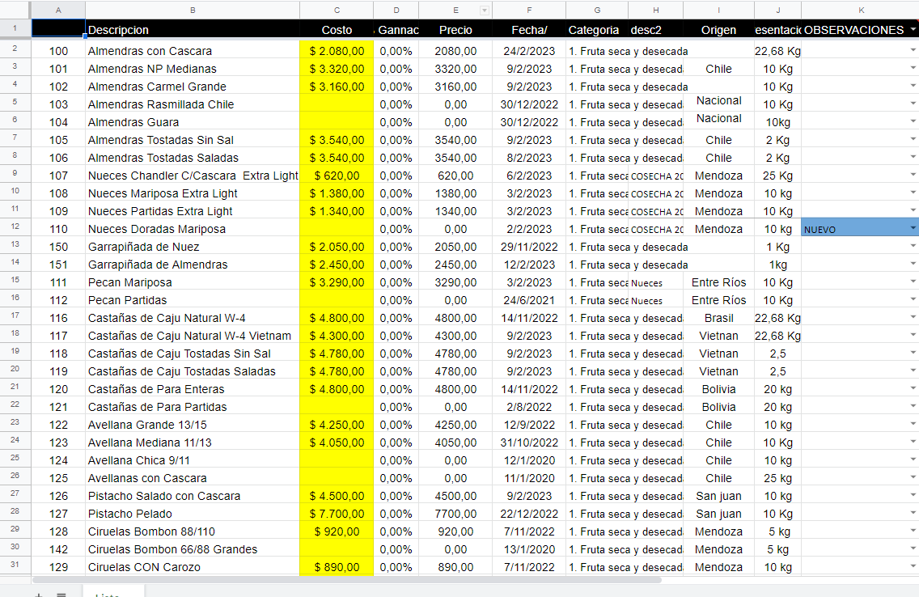Select row 20 header number
Screen dimensions: 919x597
pyautogui.click(x=15, y=369)
